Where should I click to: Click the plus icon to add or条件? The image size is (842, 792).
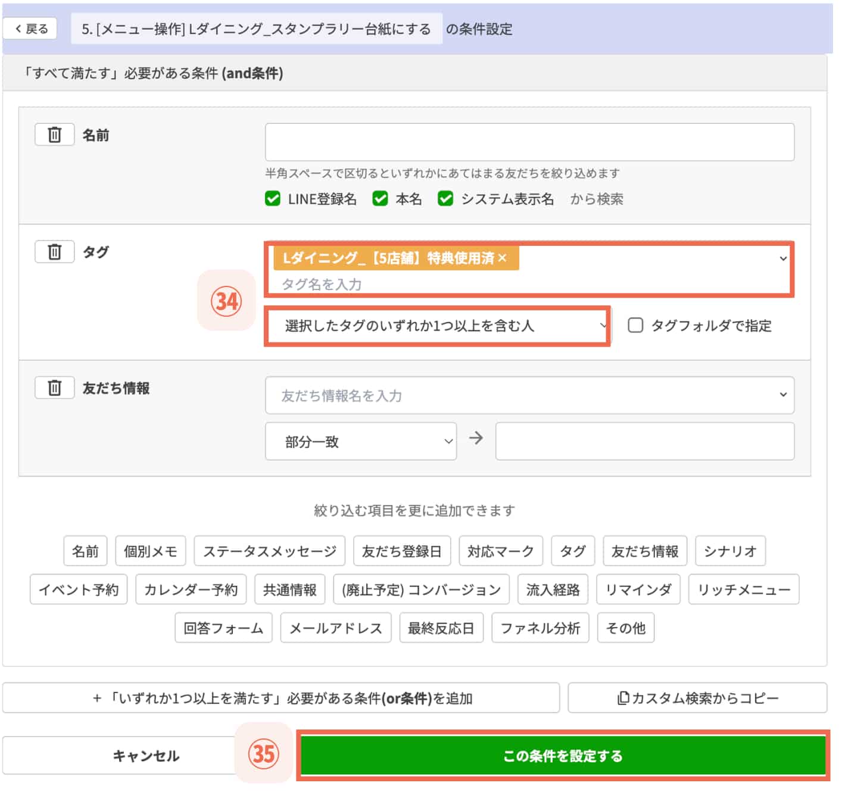(x=95, y=697)
